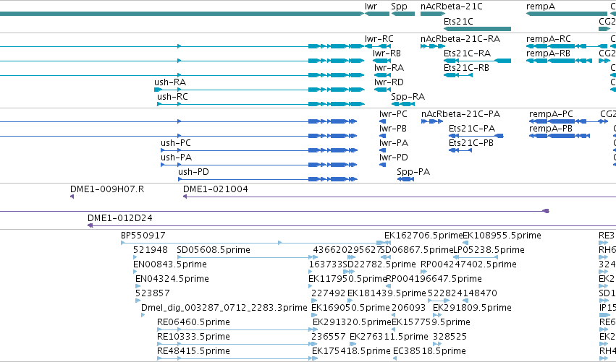The width and height of the screenshot is (616, 362).
Task: Click the Ets21C-PA protein label
Action: coord(472,129)
